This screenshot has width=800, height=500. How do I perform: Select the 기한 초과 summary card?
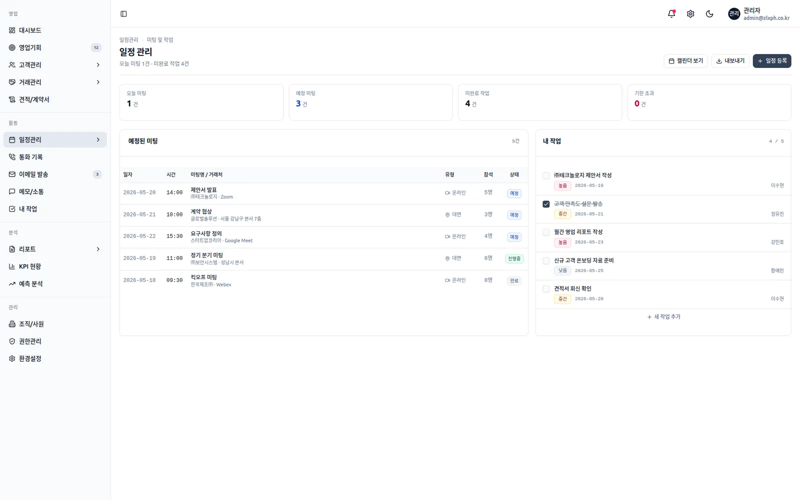pos(709,102)
